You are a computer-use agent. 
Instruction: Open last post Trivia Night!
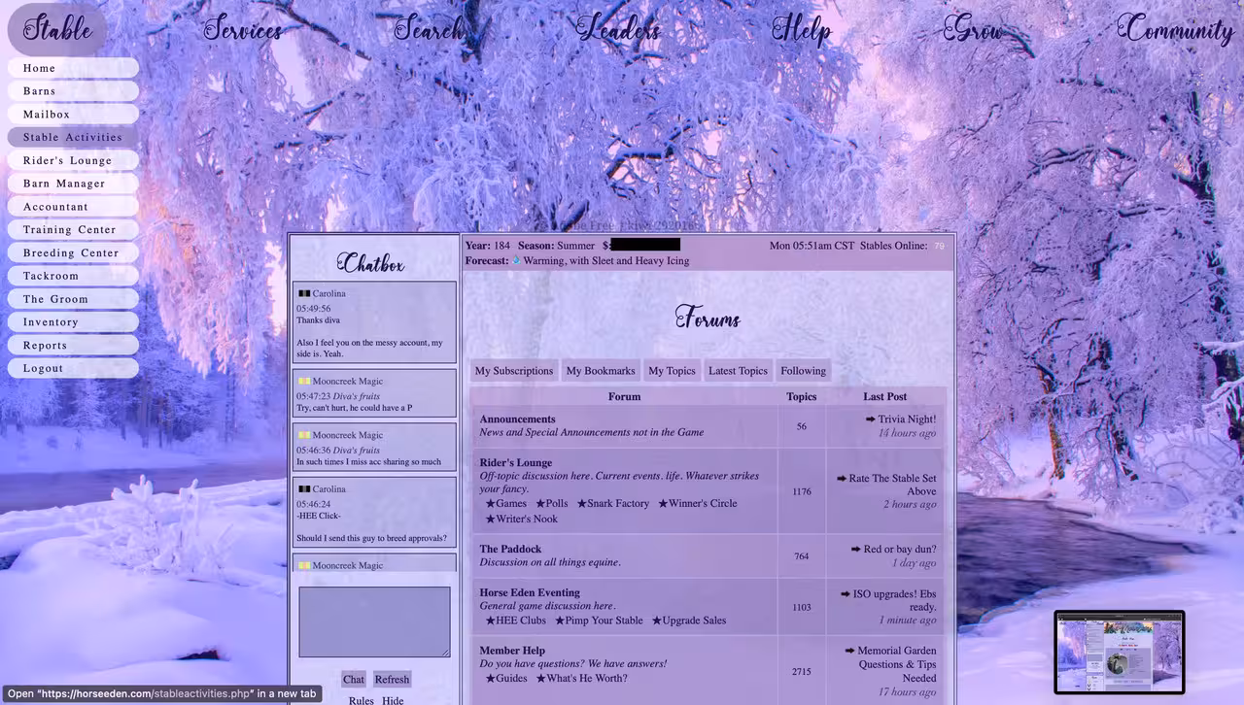point(907,420)
